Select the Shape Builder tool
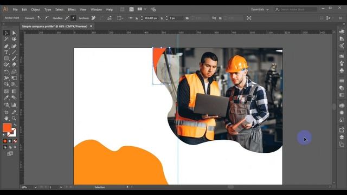Screen dimensions: 347x195 [x=6, y=84]
